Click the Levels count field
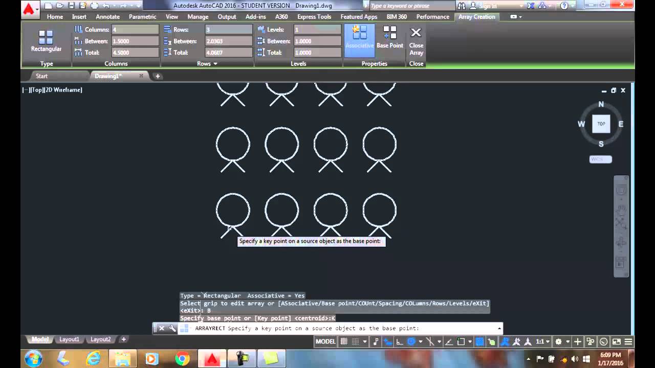 tap(317, 30)
